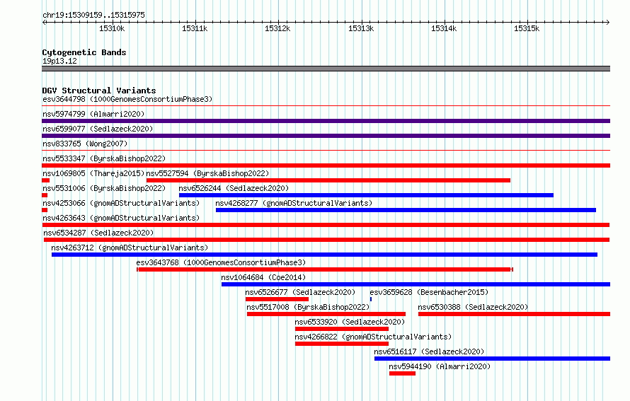
Task: Click the ruler's left end arrow
Action: tap(44, 22)
